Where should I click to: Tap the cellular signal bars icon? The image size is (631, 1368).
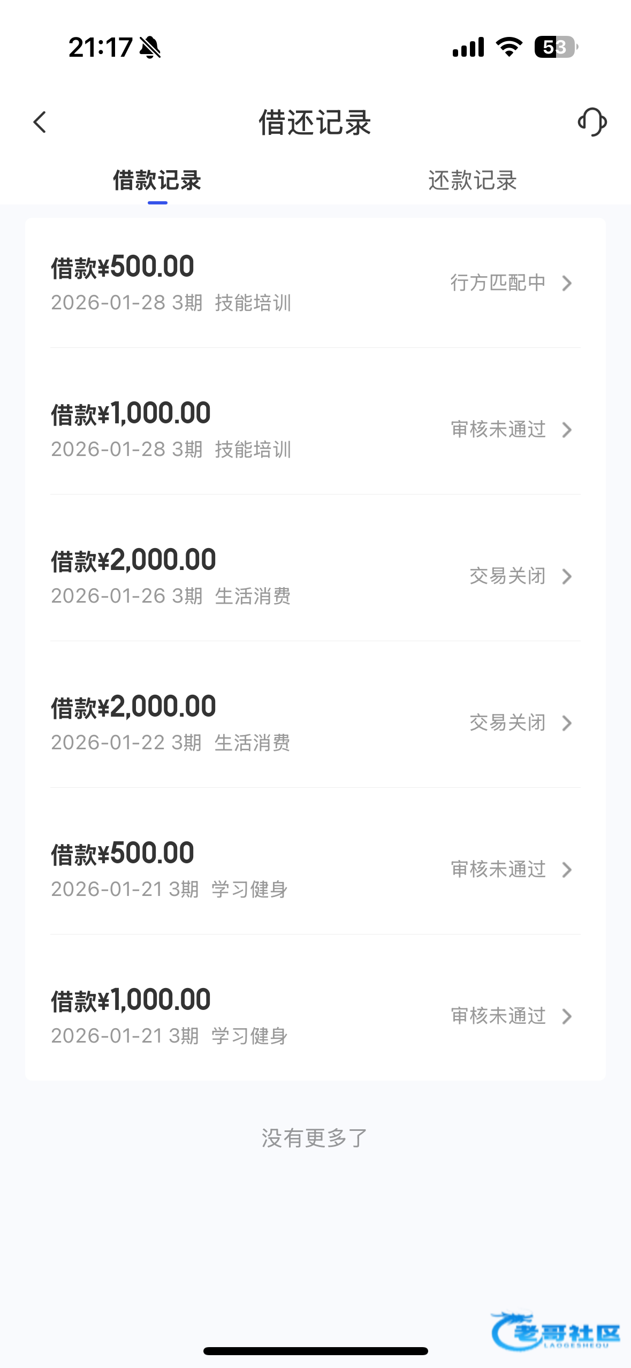(468, 47)
